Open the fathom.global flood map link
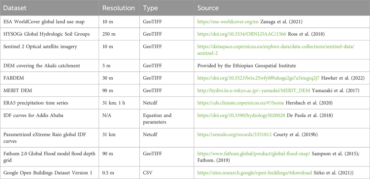370x179 pixels. click(x=254, y=153)
